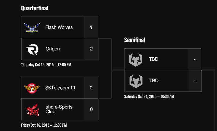Click the ahq e-Sports Club logo
The image size is (217, 131).
(33, 110)
